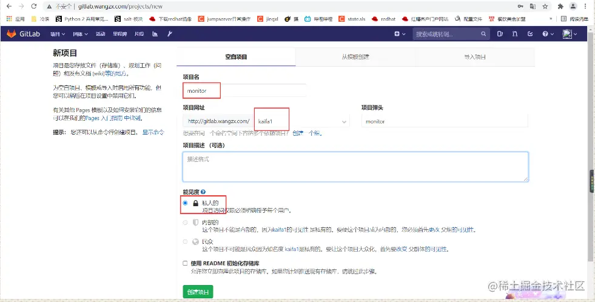Click the 显示命令 link
Screen dimensions: 595x302
pyautogui.click(x=153, y=132)
